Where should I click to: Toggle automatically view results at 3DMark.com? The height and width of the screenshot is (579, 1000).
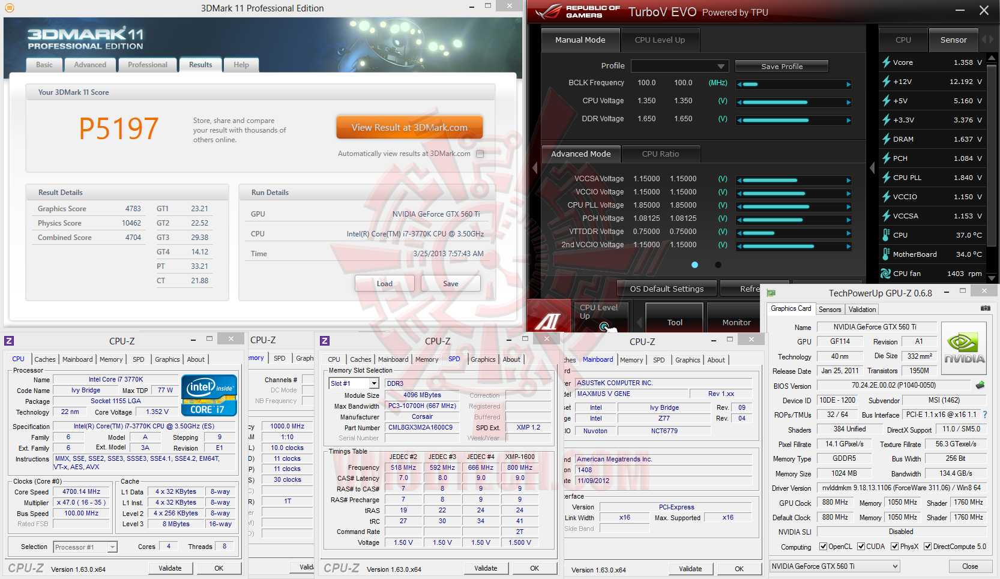(x=480, y=154)
